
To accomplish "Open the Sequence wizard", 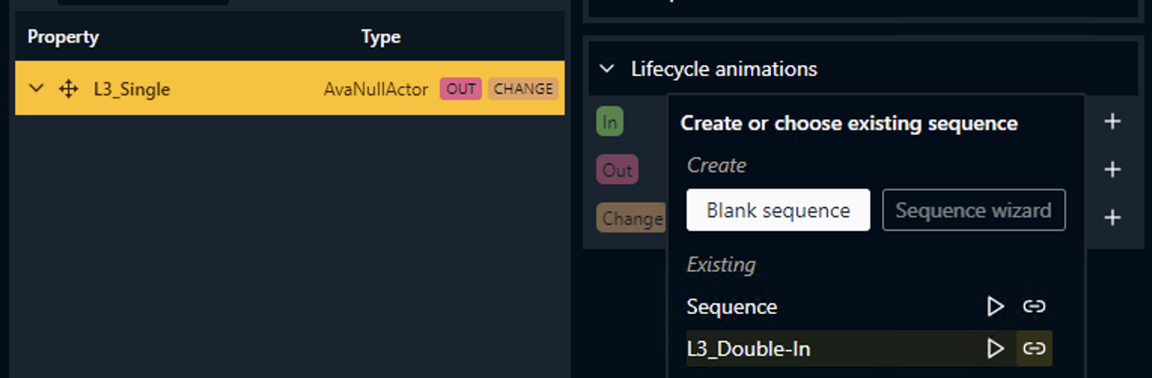I will (x=973, y=210).
